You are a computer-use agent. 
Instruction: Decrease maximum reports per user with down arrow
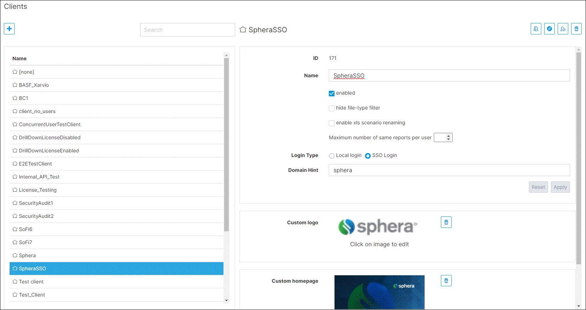(x=449, y=139)
